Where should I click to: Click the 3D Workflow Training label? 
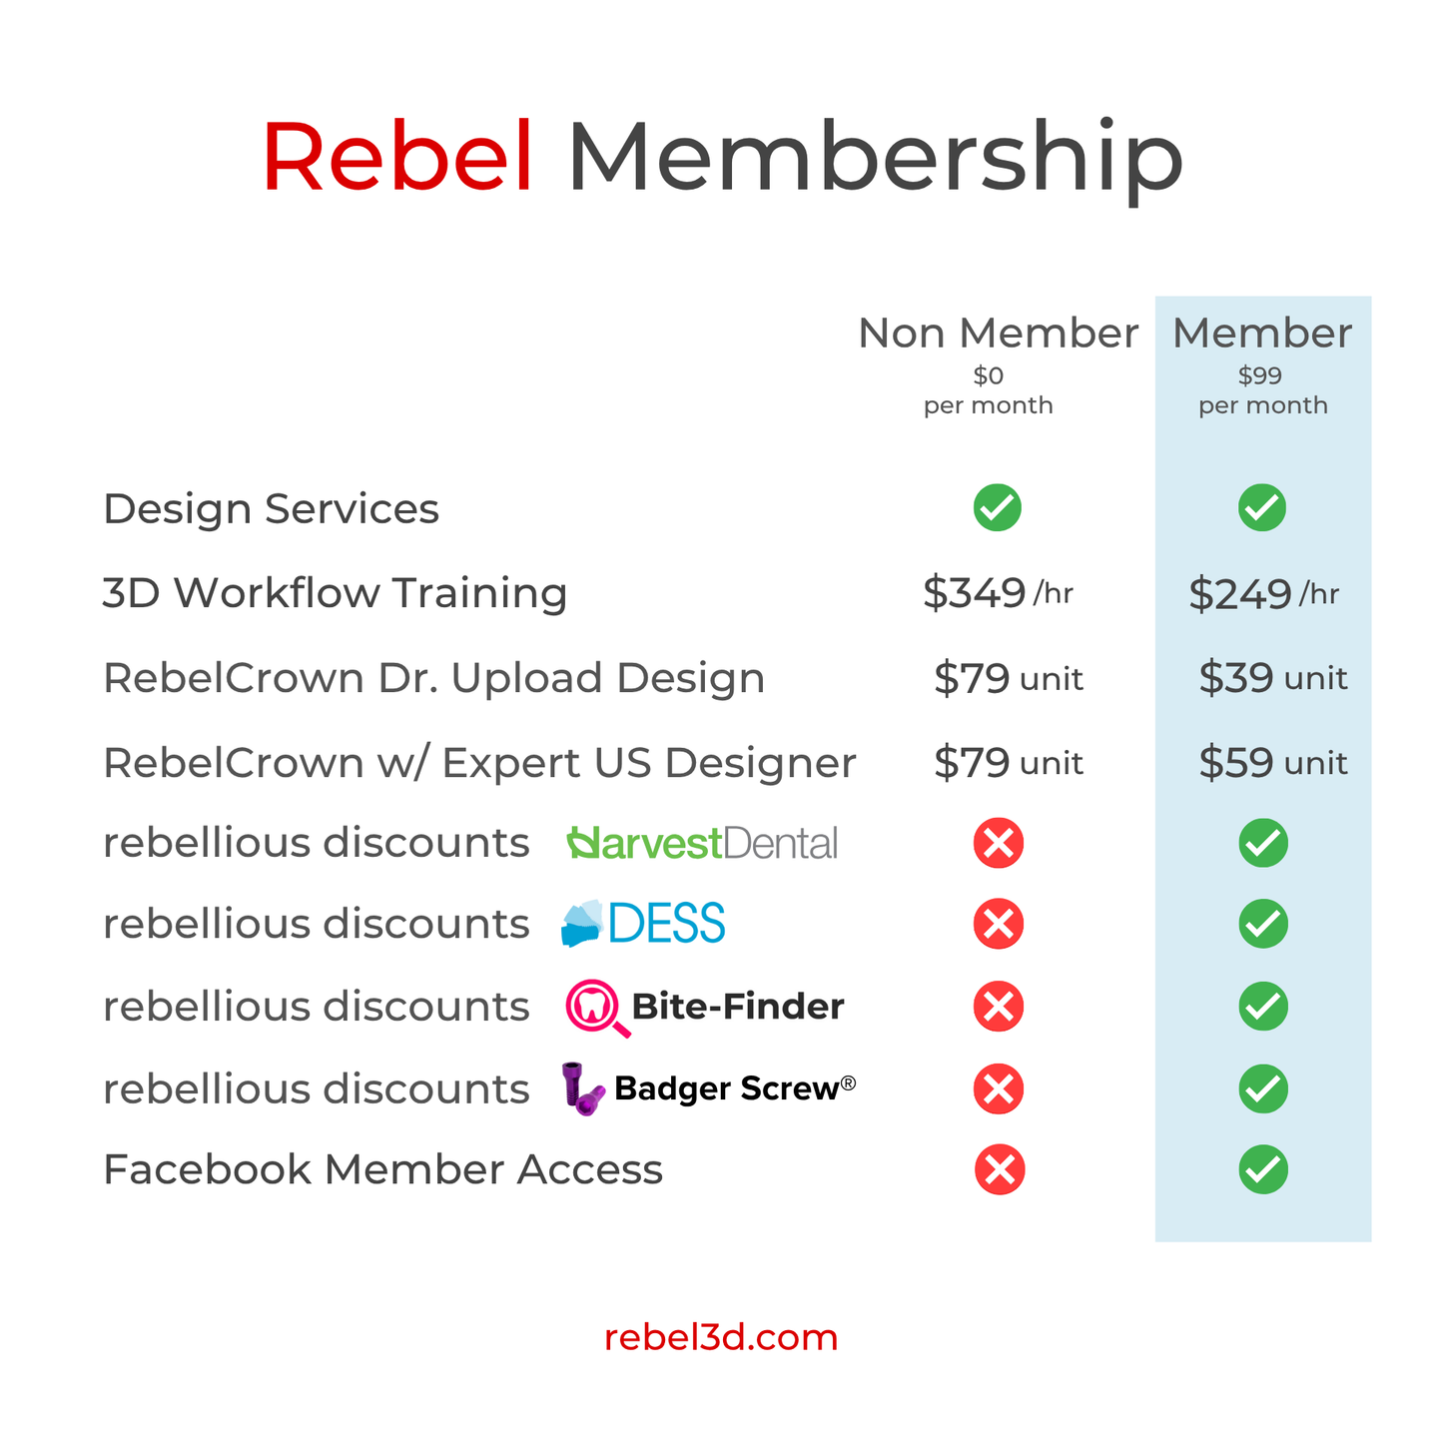[x=336, y=593]
